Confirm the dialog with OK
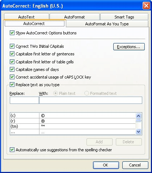Screen dimensions: 152x173 pos(106,165)
